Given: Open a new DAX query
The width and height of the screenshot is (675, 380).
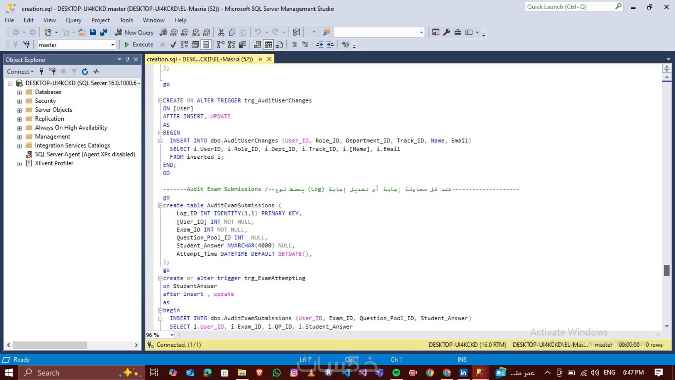Looking at the screenshot, I should pyautogui.click(x=207, y=32).
